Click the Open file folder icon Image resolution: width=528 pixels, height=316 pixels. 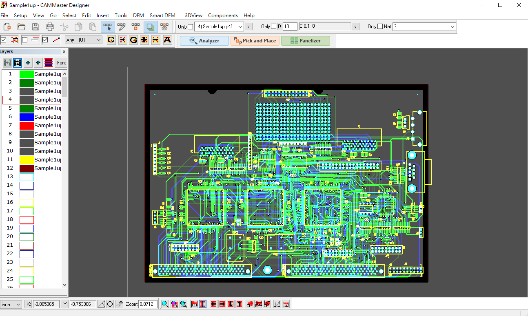pos(21,27)
